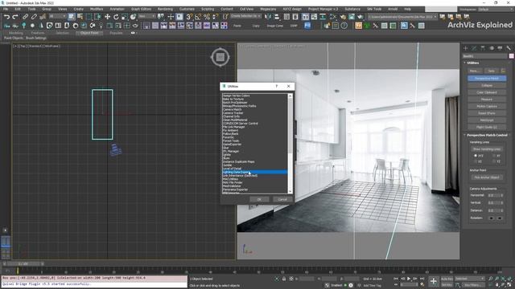Screen dimensions: 515x289
Task: Select the XY vanishing lines radio
Action: click(493, 156)
